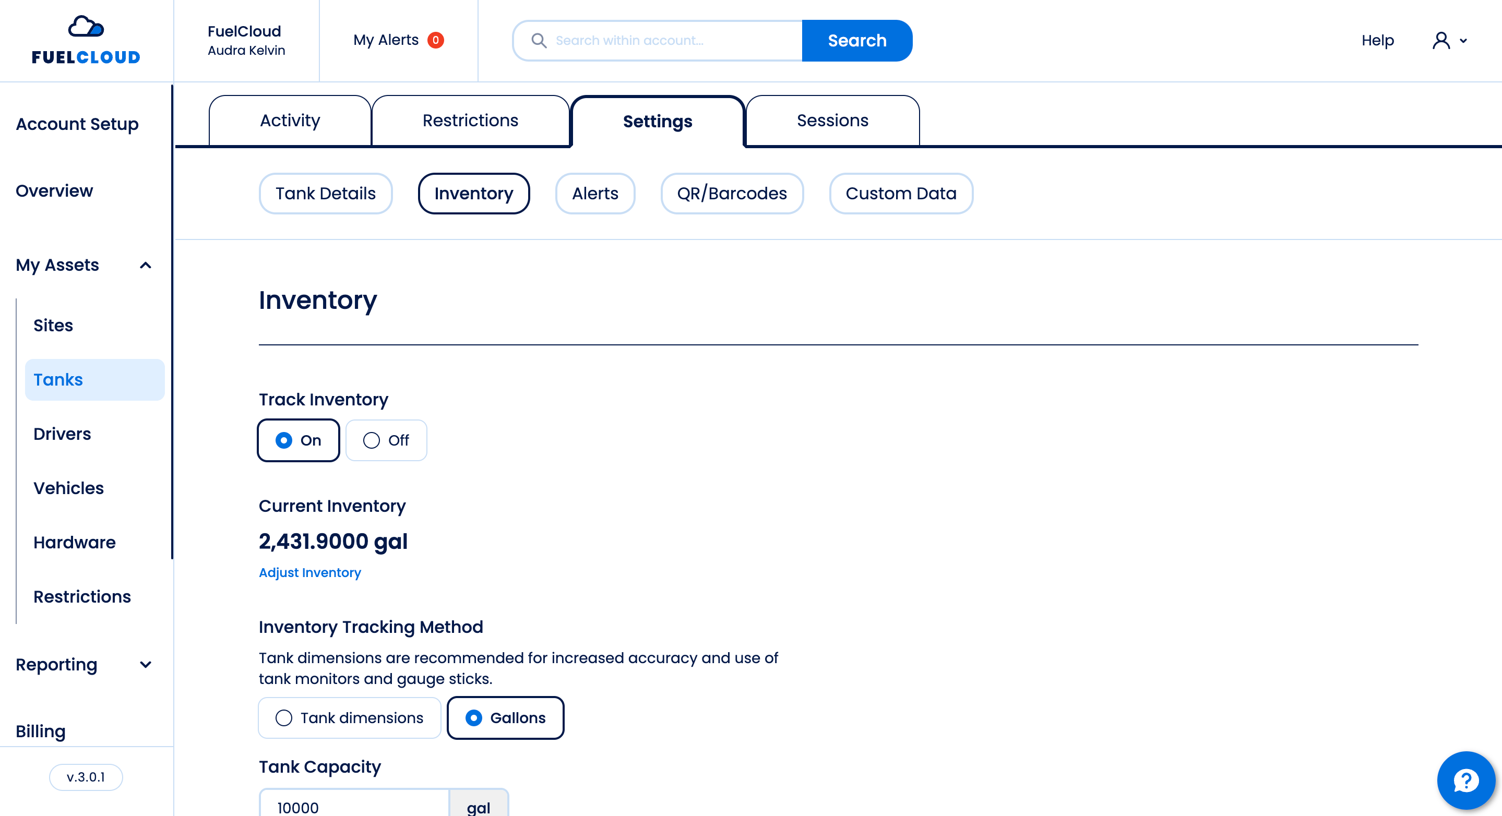The width and height of the screenshot is (1502, 816).
Task: Collapse the My Assets chevron
Action: 146,265
